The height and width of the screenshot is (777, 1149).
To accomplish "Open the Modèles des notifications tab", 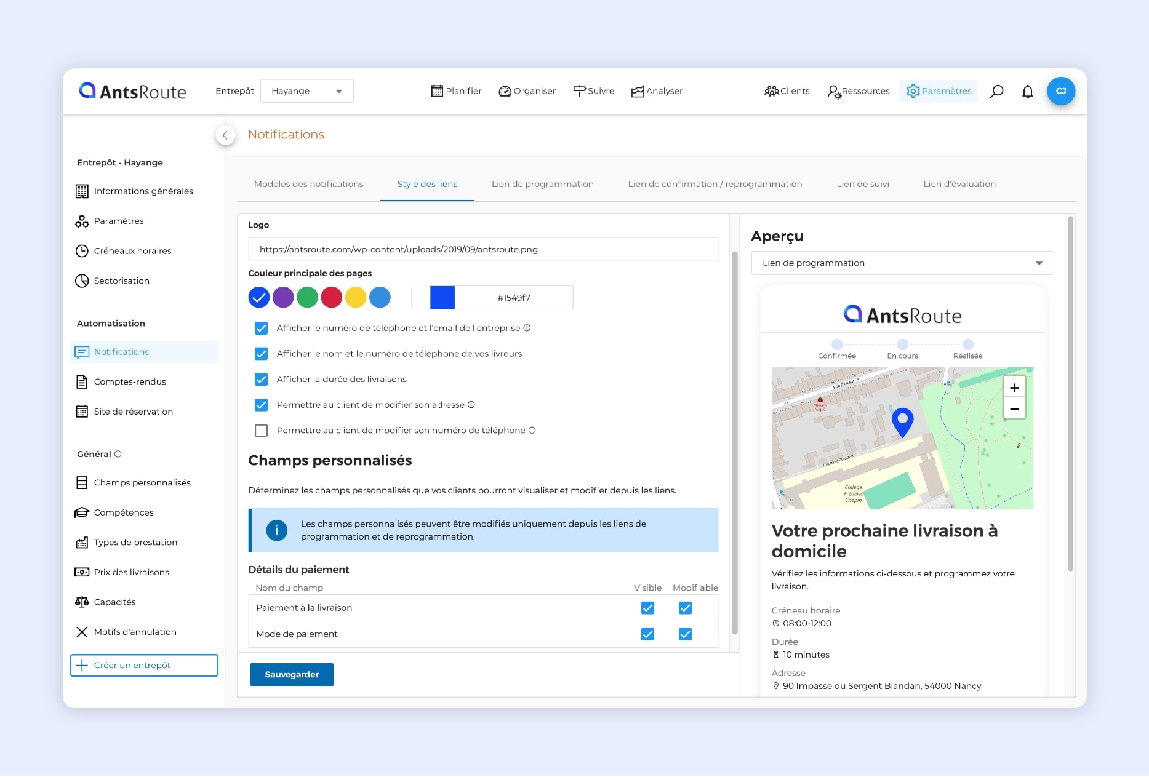I will coord(308,184).
